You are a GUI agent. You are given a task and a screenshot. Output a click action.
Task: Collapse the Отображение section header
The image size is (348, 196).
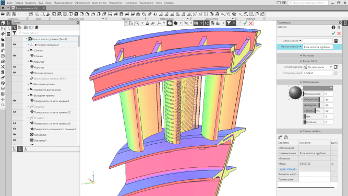point(309,82)
